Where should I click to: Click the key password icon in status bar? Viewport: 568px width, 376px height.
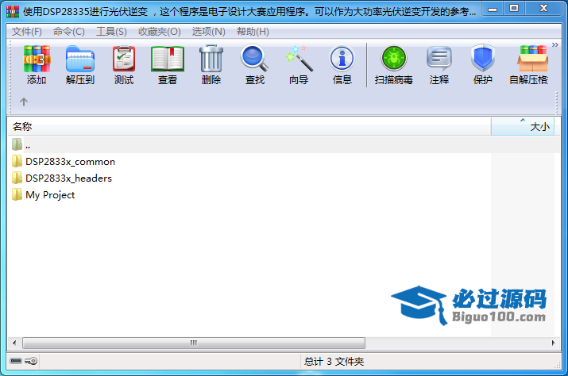31,361
